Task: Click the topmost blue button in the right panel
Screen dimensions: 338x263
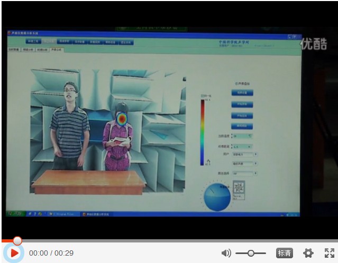Action: point(242,93)
